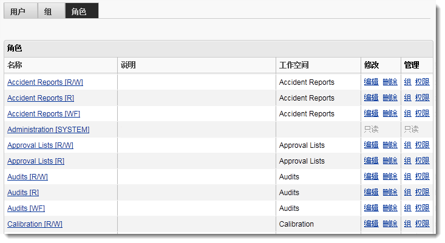Open Calibration [R/W] role link
The height and width of the screenshot is (243, 445).
click(x=35, y=224)
